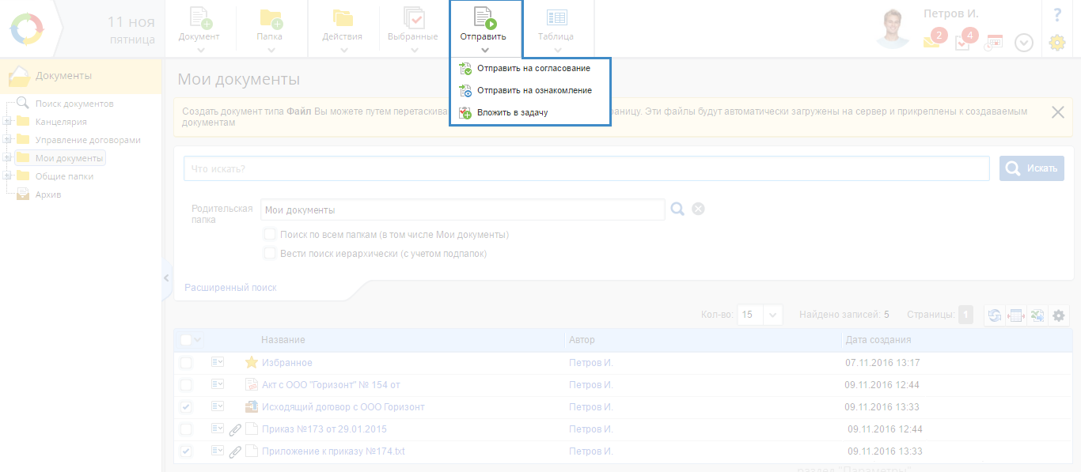The height and width of the screenshot is (472, 1081).
Task: Expand the user menu round chevron
Action: (1024, 43)
